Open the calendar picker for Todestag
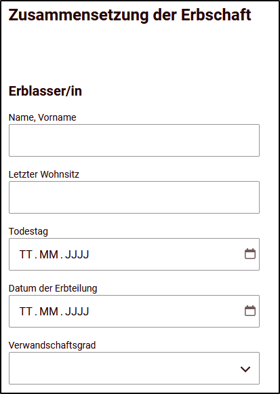The width and height of the screenshot is (280, 394). click(x=250, y=254)
